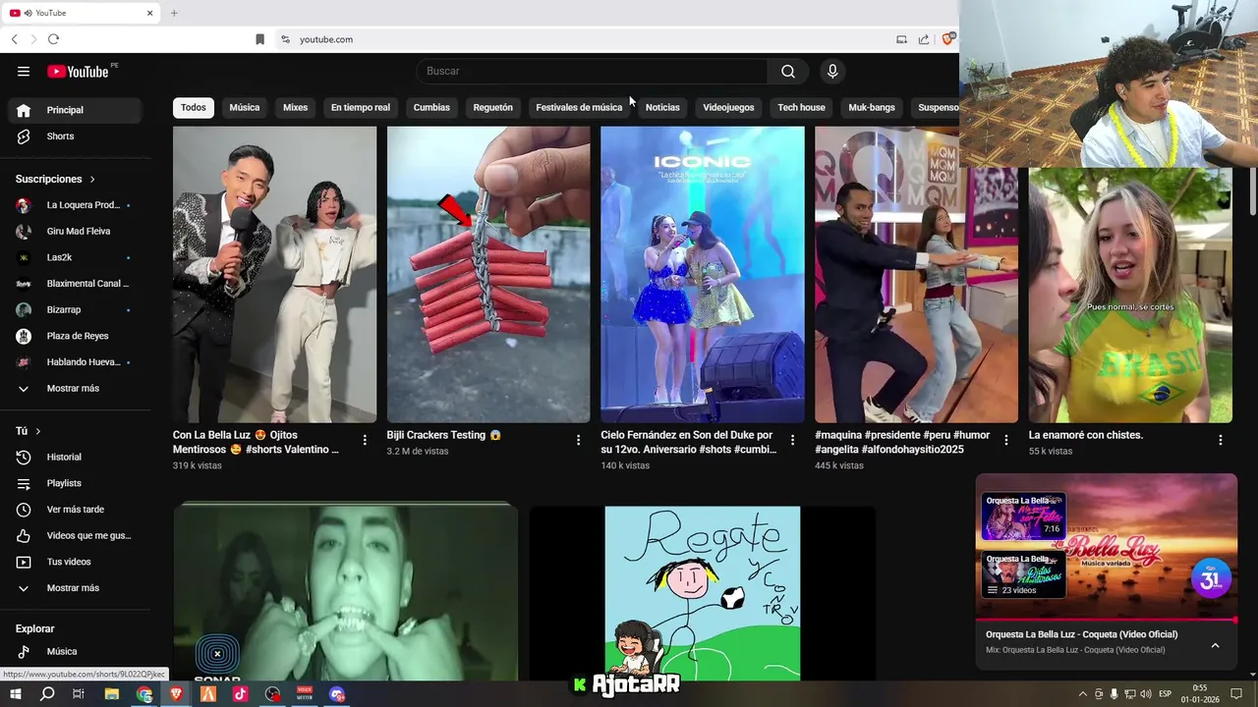Expand Mostrar más under Suscripciones
The height and width of the screenshot is (707, 1258).
point(75,388)
